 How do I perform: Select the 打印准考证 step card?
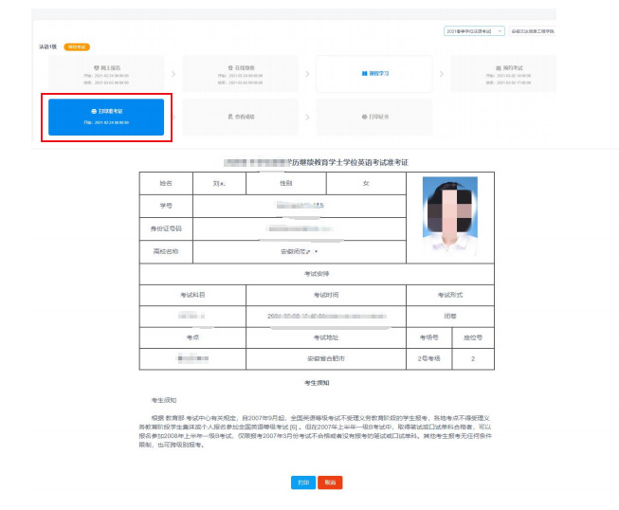click(106, 117)
